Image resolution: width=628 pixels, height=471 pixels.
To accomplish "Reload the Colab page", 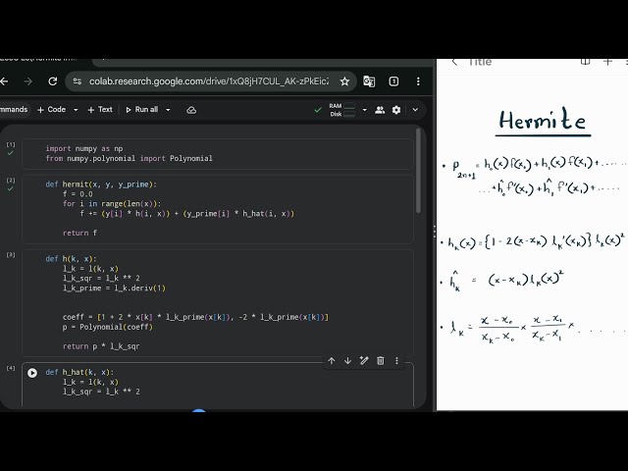I will pyautogui.click(x=52, y=81).
